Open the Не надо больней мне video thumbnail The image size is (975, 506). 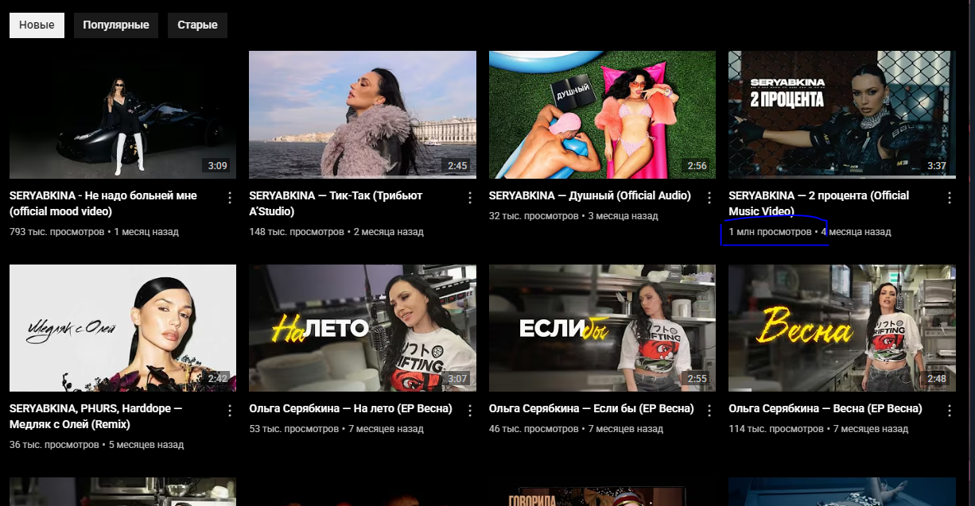[x=122, y=115]
